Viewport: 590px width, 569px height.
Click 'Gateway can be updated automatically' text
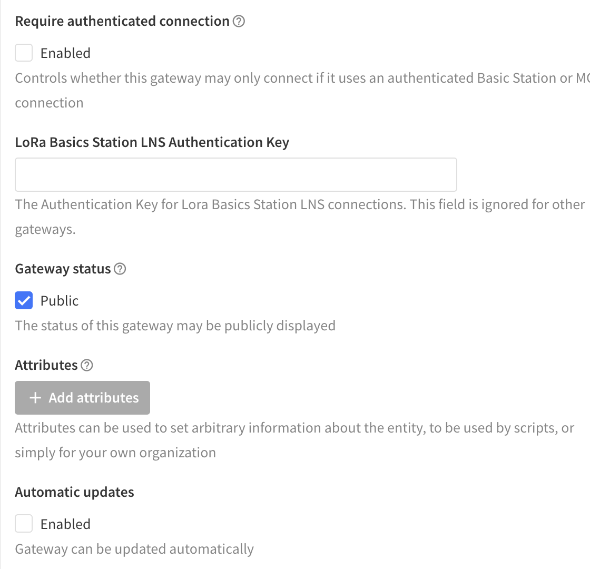(134, 549)
